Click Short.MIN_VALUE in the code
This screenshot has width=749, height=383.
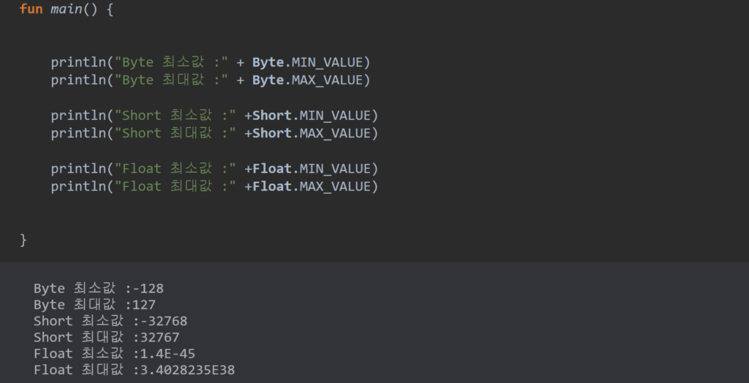pyautogui.click(x=315, y=115)
